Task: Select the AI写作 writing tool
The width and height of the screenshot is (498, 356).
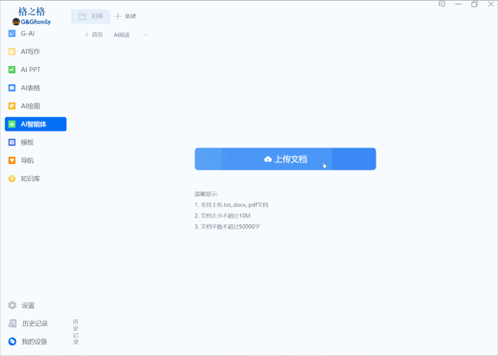Action: pyautogui.click(x=30, y=52)
